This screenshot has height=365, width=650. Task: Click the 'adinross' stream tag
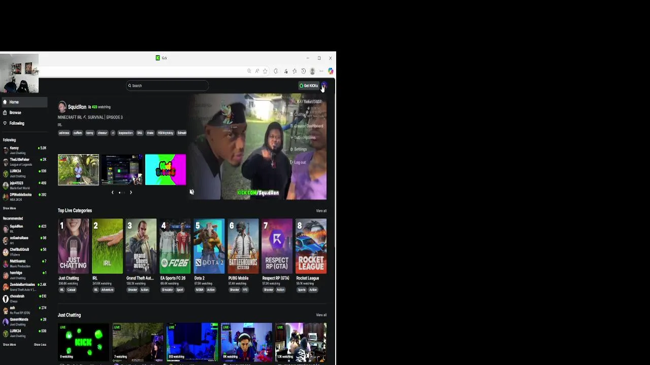pyautogui.click(x=64, y=133)
